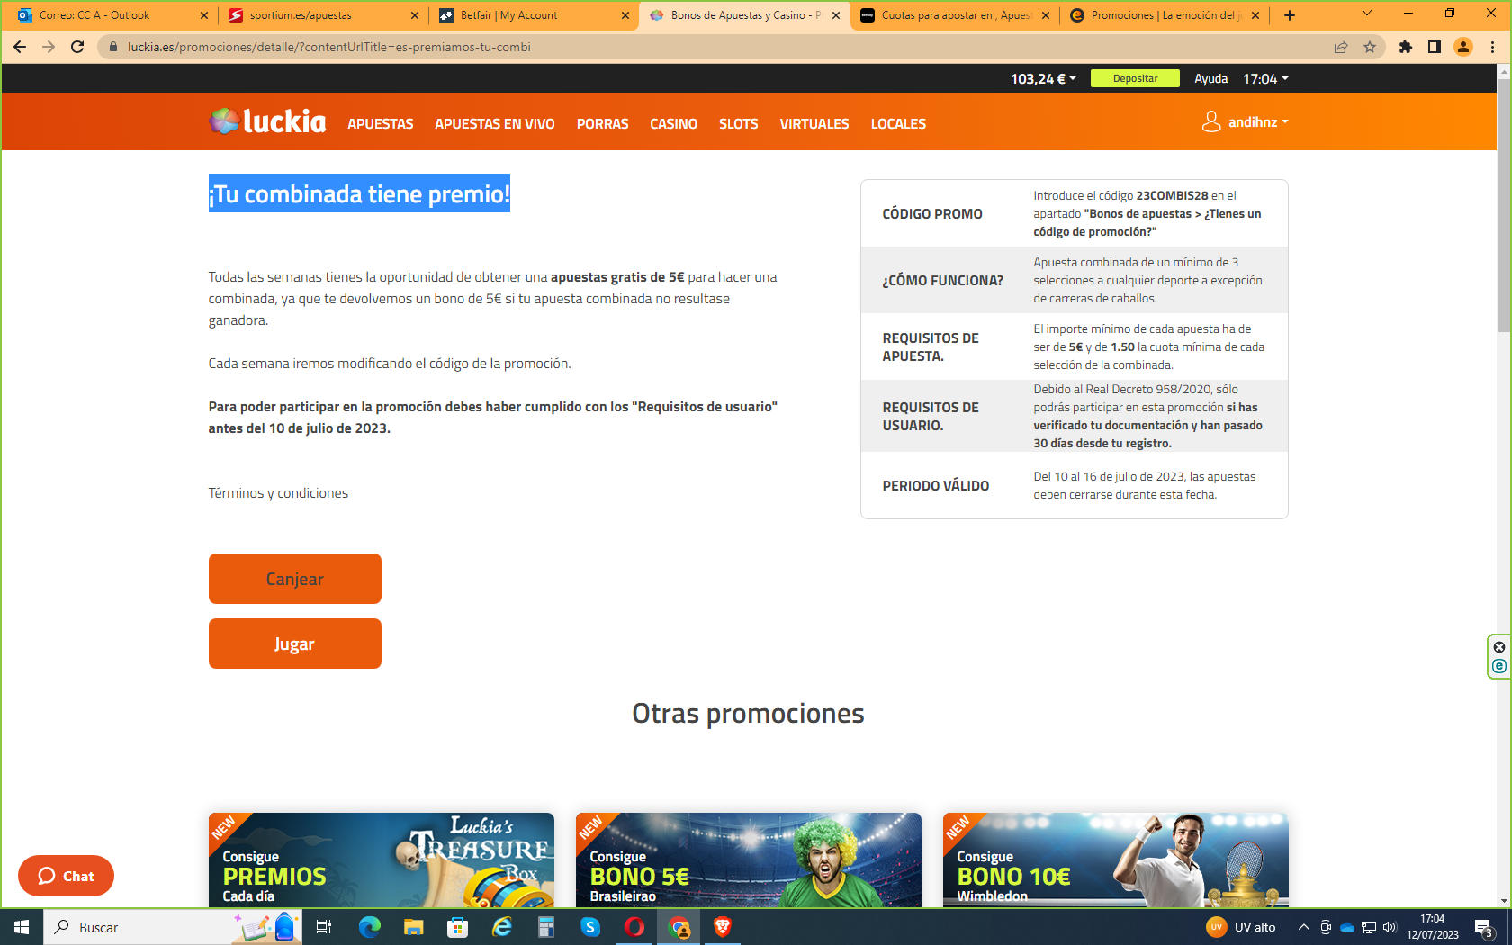
Task: Go to the PORRAS section
Action: pos(603,124)
